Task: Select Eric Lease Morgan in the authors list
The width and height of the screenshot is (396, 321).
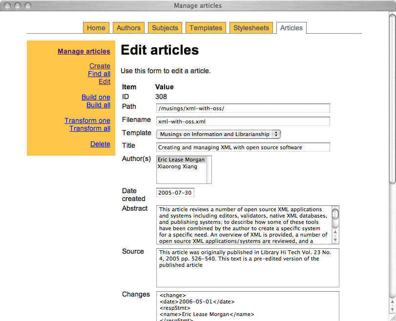Action: [x=181, y=160]
